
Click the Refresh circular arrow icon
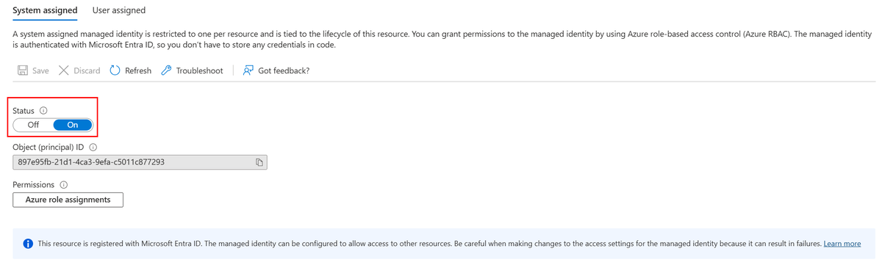(x=115, y=70)
